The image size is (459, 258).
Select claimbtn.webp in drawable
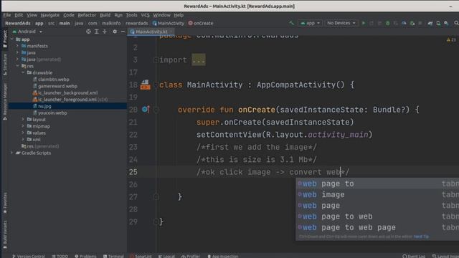click(x=53, y=80)
